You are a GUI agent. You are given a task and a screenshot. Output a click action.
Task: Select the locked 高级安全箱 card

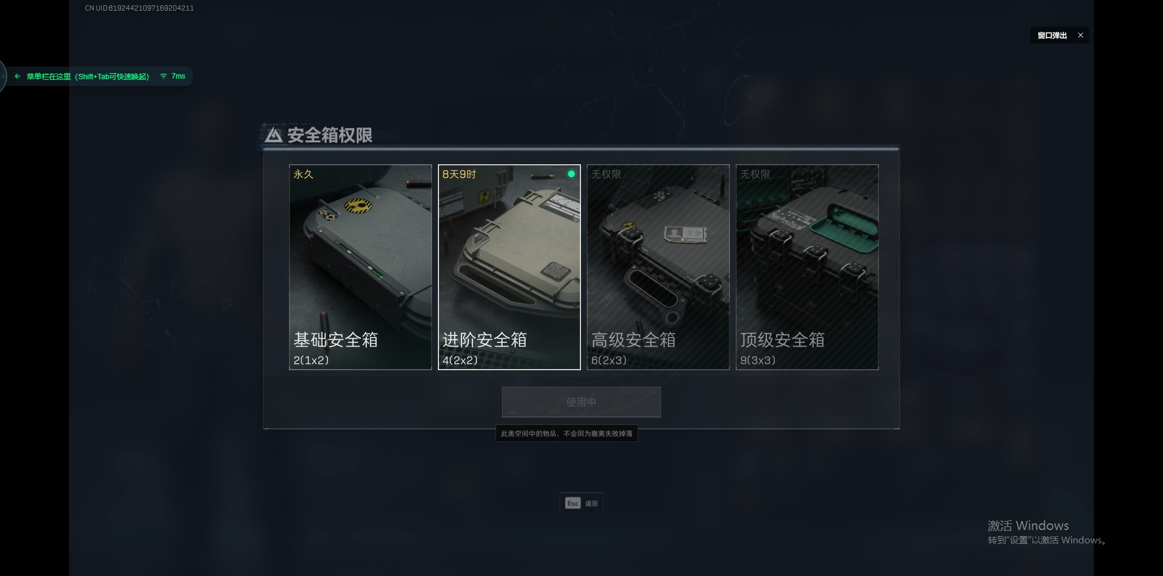(658, 267)
